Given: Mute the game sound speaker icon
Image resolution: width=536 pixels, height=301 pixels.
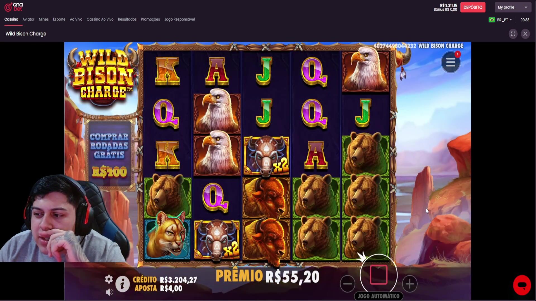Looking at the screenshot, I should [109, 292].
